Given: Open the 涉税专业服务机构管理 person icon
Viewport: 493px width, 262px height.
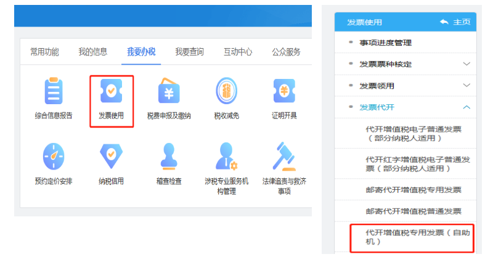Looking at the screenshot, I should click(226, 157).
